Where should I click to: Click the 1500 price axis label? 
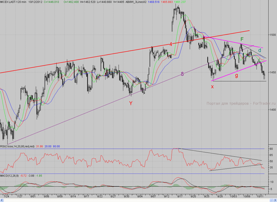click(x=273, y=35)
